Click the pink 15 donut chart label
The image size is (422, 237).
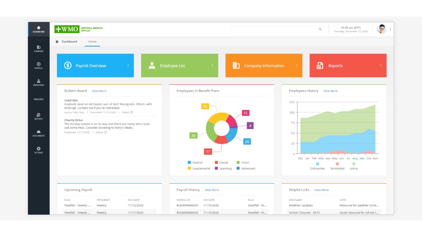pos(245,113)
